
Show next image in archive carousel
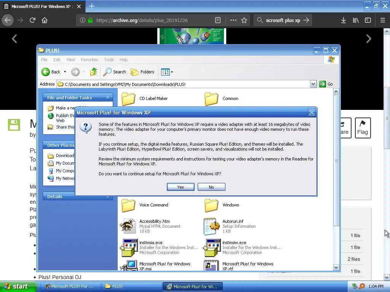click(x=369, y=38)
